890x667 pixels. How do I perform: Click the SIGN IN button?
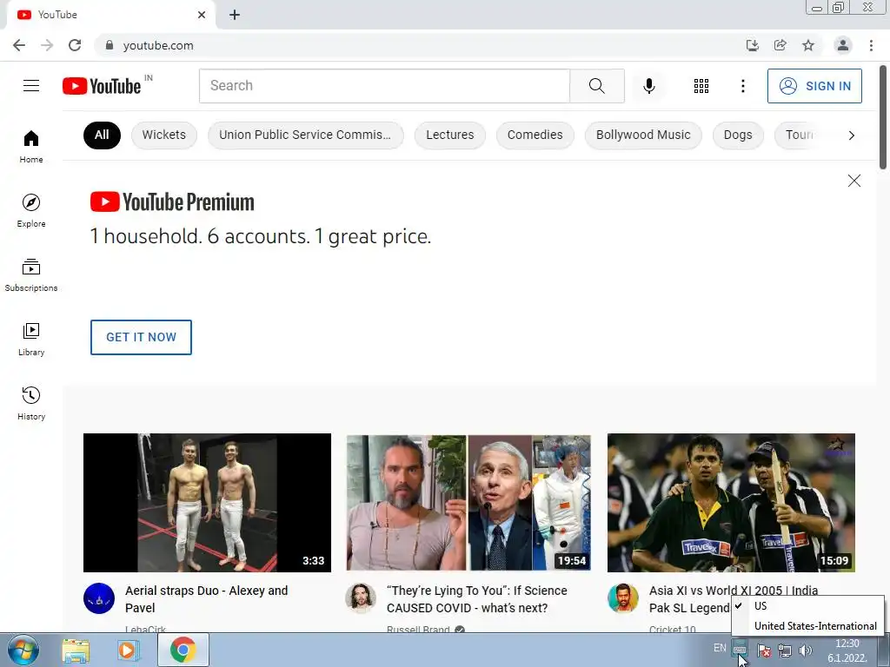(814, 86)
